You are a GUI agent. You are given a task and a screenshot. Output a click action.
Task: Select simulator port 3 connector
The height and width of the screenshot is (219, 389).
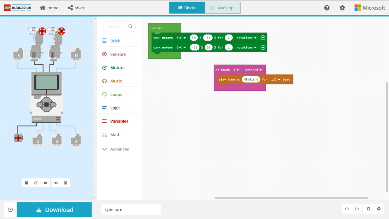point(57,140)
